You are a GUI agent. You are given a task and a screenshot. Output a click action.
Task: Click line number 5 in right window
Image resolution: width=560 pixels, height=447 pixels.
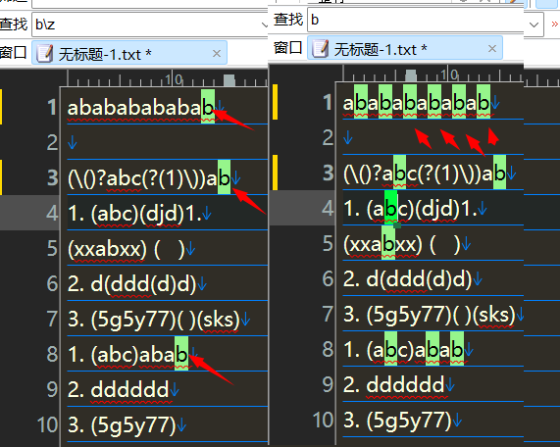[328, 243]
